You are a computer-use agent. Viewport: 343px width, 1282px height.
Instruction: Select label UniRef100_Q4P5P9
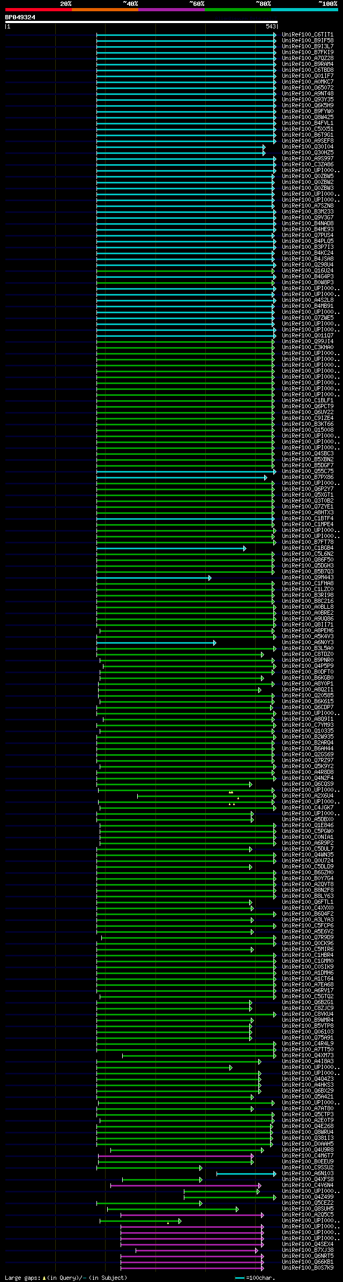pos(308,666)
